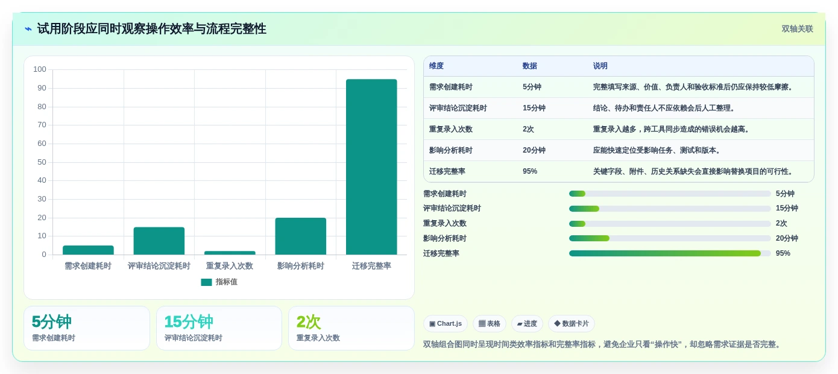
Task: Click the 进度 tag chip
Action: (527, 324)
